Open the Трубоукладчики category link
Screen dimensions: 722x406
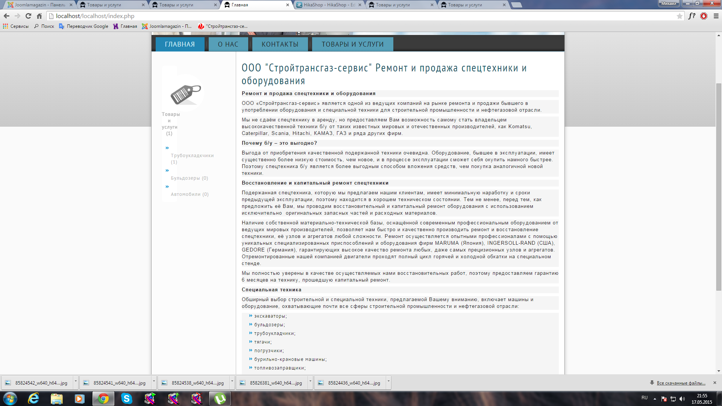pos(192,156)
